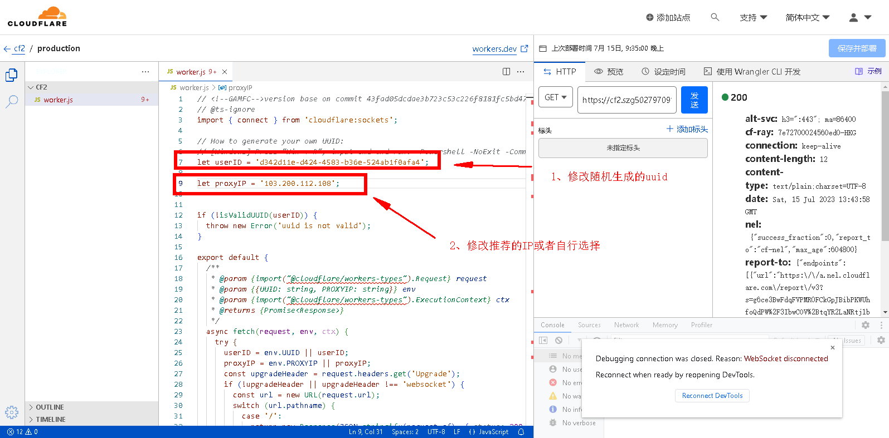Open the user account menu

coord(860,17)
